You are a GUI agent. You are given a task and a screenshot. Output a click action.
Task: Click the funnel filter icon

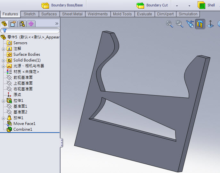tap(4, 30)
